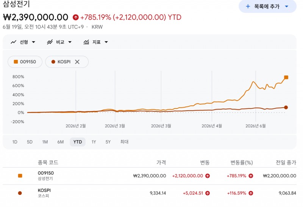This screenshot has width=303, height=207.
Task: Click the plus icon in the add-to-list button
Action: [248, 6]
